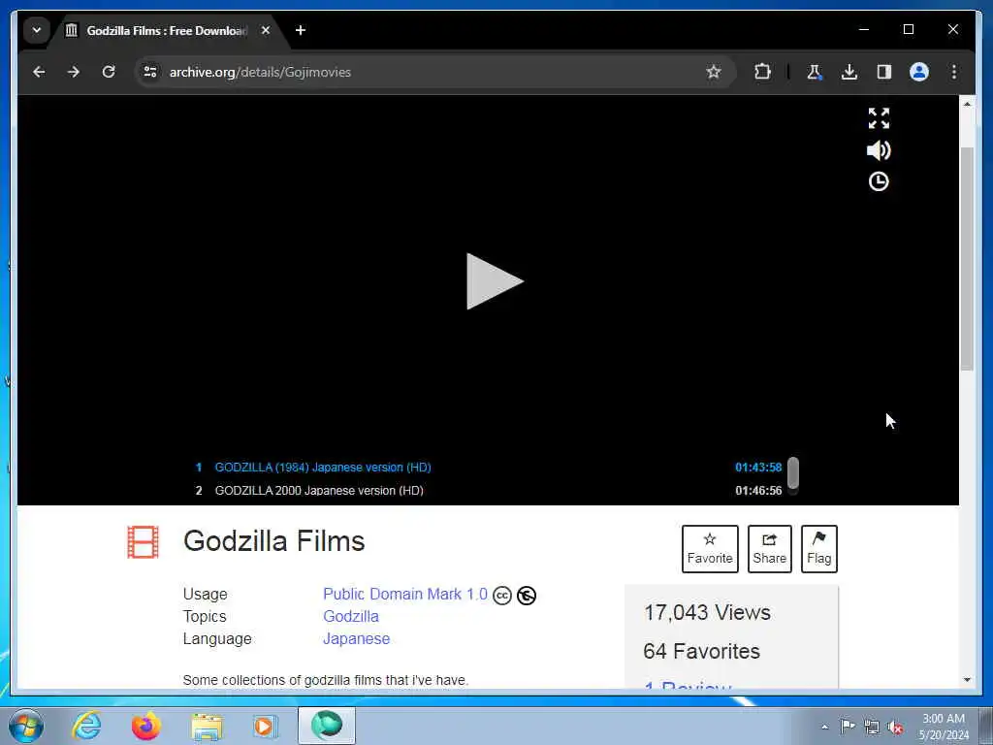Select GODZILLA (1984) Japanese version track
The height and width of the screenshot is (745, 993).
pos(322,468)
